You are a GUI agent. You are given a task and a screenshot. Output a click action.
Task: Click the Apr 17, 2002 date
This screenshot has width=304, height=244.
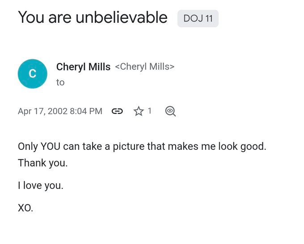pos(42,111)
